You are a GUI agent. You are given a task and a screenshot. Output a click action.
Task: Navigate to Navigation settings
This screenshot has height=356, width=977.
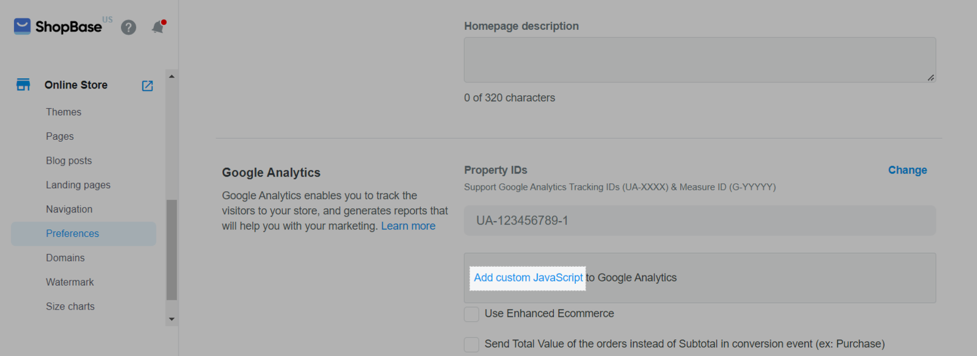[69, 209]
